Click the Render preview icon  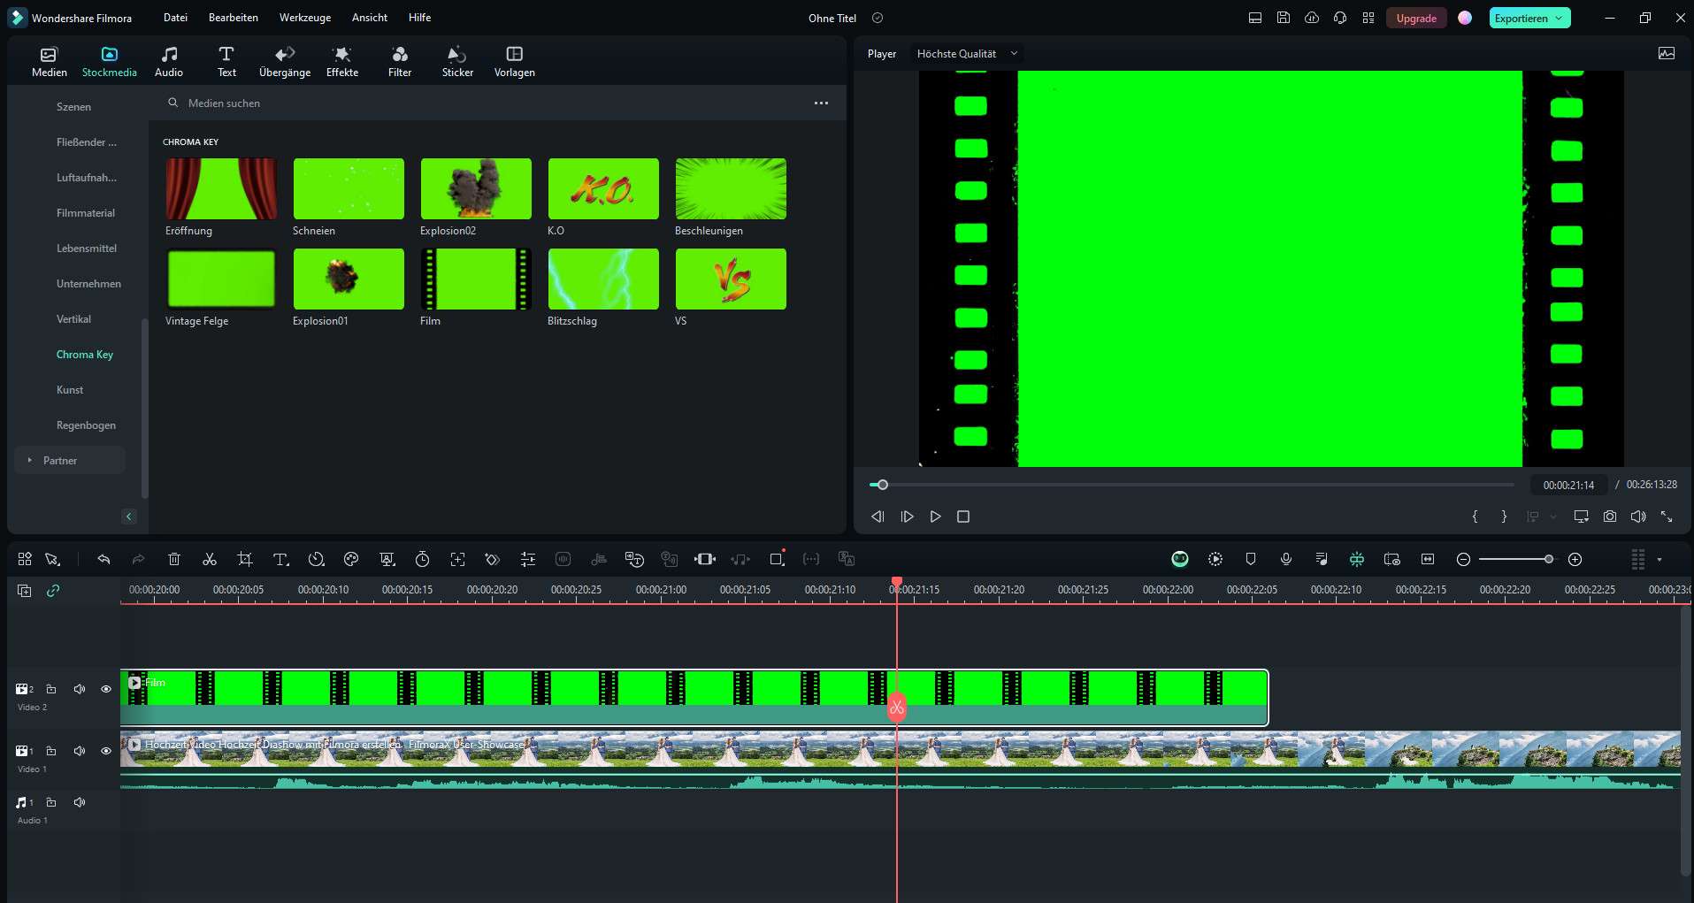(x=1215, y=559)
